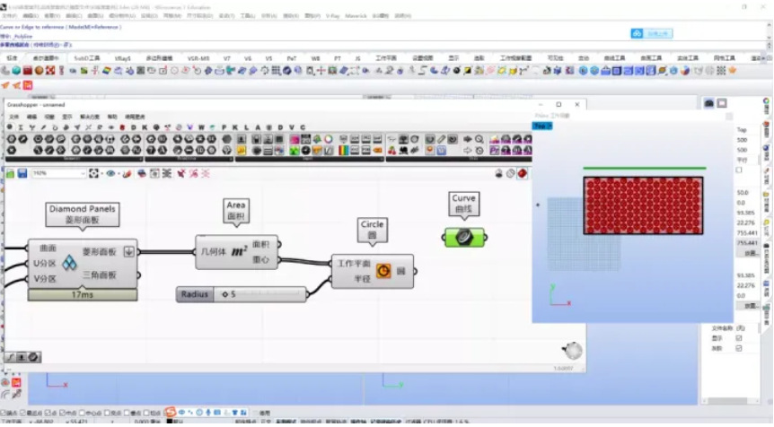Click the rectangle icon beside the camera icon
Image resolution: width=774 pixels, height=427 pixels.
pyautogui.click(x=722, y=103)
